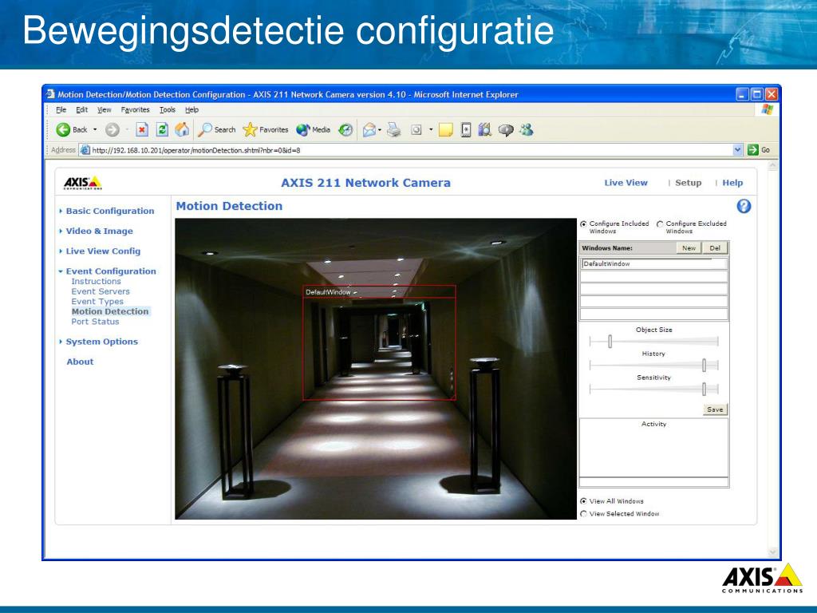Open the Forward button dropdown arrow

[x=127, y=130]
